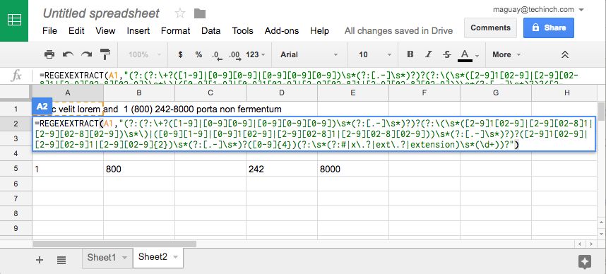Print the spreadsheet with the printer icon

click(49, 54)
